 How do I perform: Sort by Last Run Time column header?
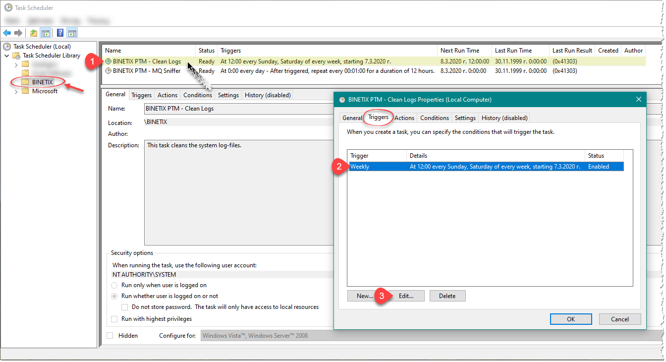click(520, 51)
